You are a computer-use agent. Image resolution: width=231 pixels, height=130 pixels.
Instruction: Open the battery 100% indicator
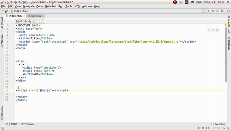[203, 2]
